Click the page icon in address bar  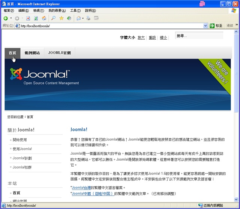coord(18,26)
